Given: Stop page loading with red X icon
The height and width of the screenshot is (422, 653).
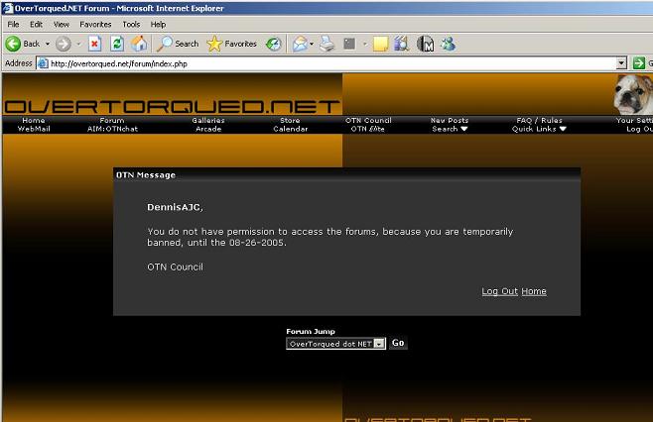Looking at the screenshot, I should coord(95,44).
